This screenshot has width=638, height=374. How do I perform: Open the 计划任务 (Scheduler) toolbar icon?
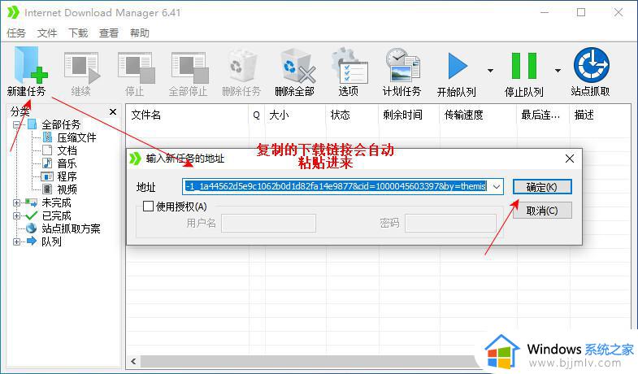point(402,66)
